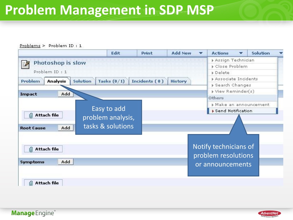Switch to the Analysis tab
The image size is (293, 220).
(x=57, y=81)
